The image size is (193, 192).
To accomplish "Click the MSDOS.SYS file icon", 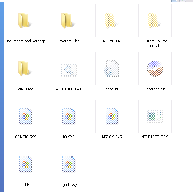I will (x=112, y=117).
